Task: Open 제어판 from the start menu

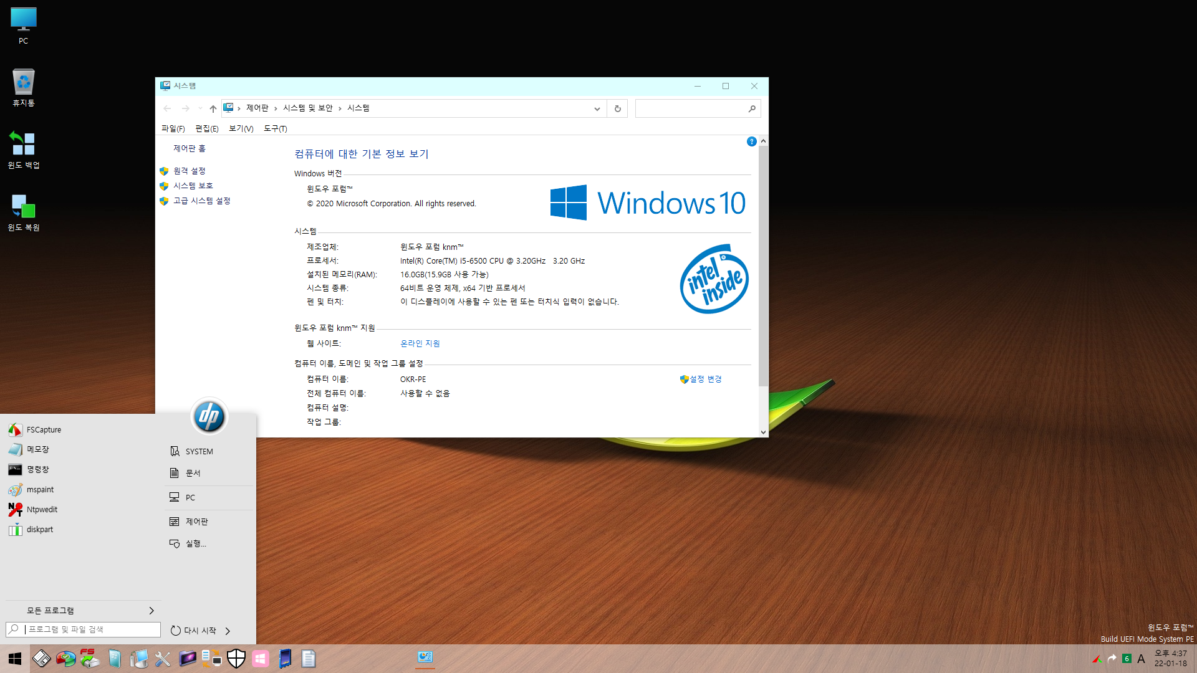Action: pos(209,522)
